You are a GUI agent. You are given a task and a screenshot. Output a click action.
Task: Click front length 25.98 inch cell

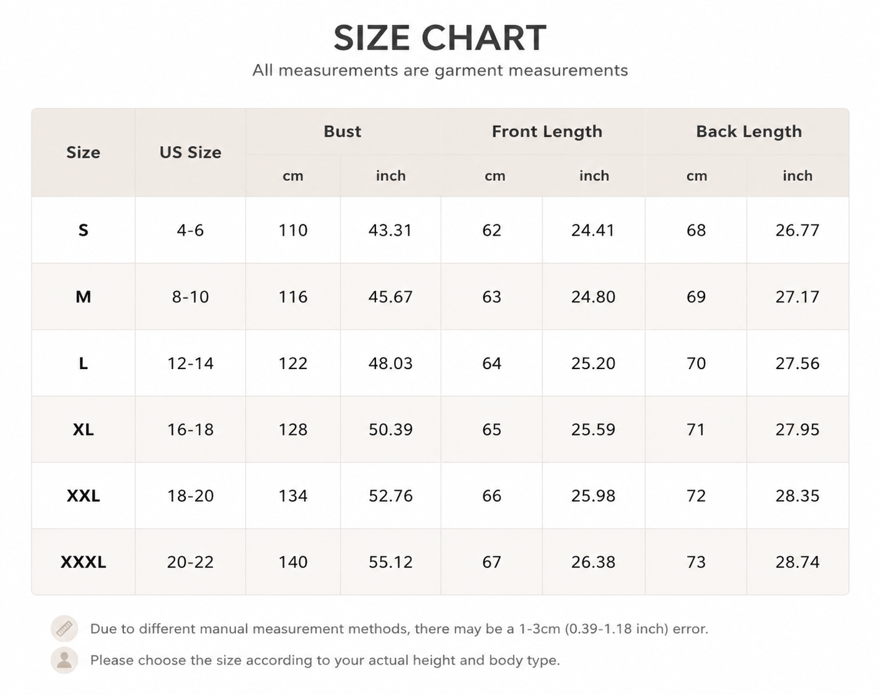coord(594,496)
